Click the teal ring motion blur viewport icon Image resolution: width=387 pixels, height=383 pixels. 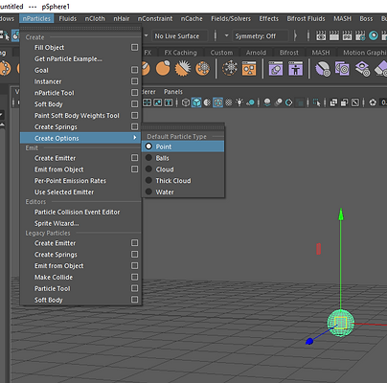click(x=288, y=102)
